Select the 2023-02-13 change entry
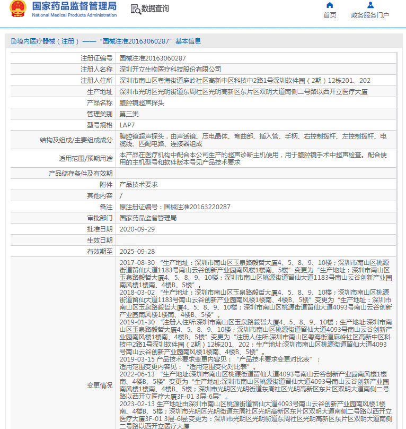Screen dimensions: 406x429 [x=255, y=415]
